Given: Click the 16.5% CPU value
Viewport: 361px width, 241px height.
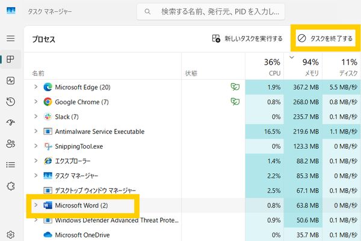Looking at the screenshot, I should tap(273, 132).
